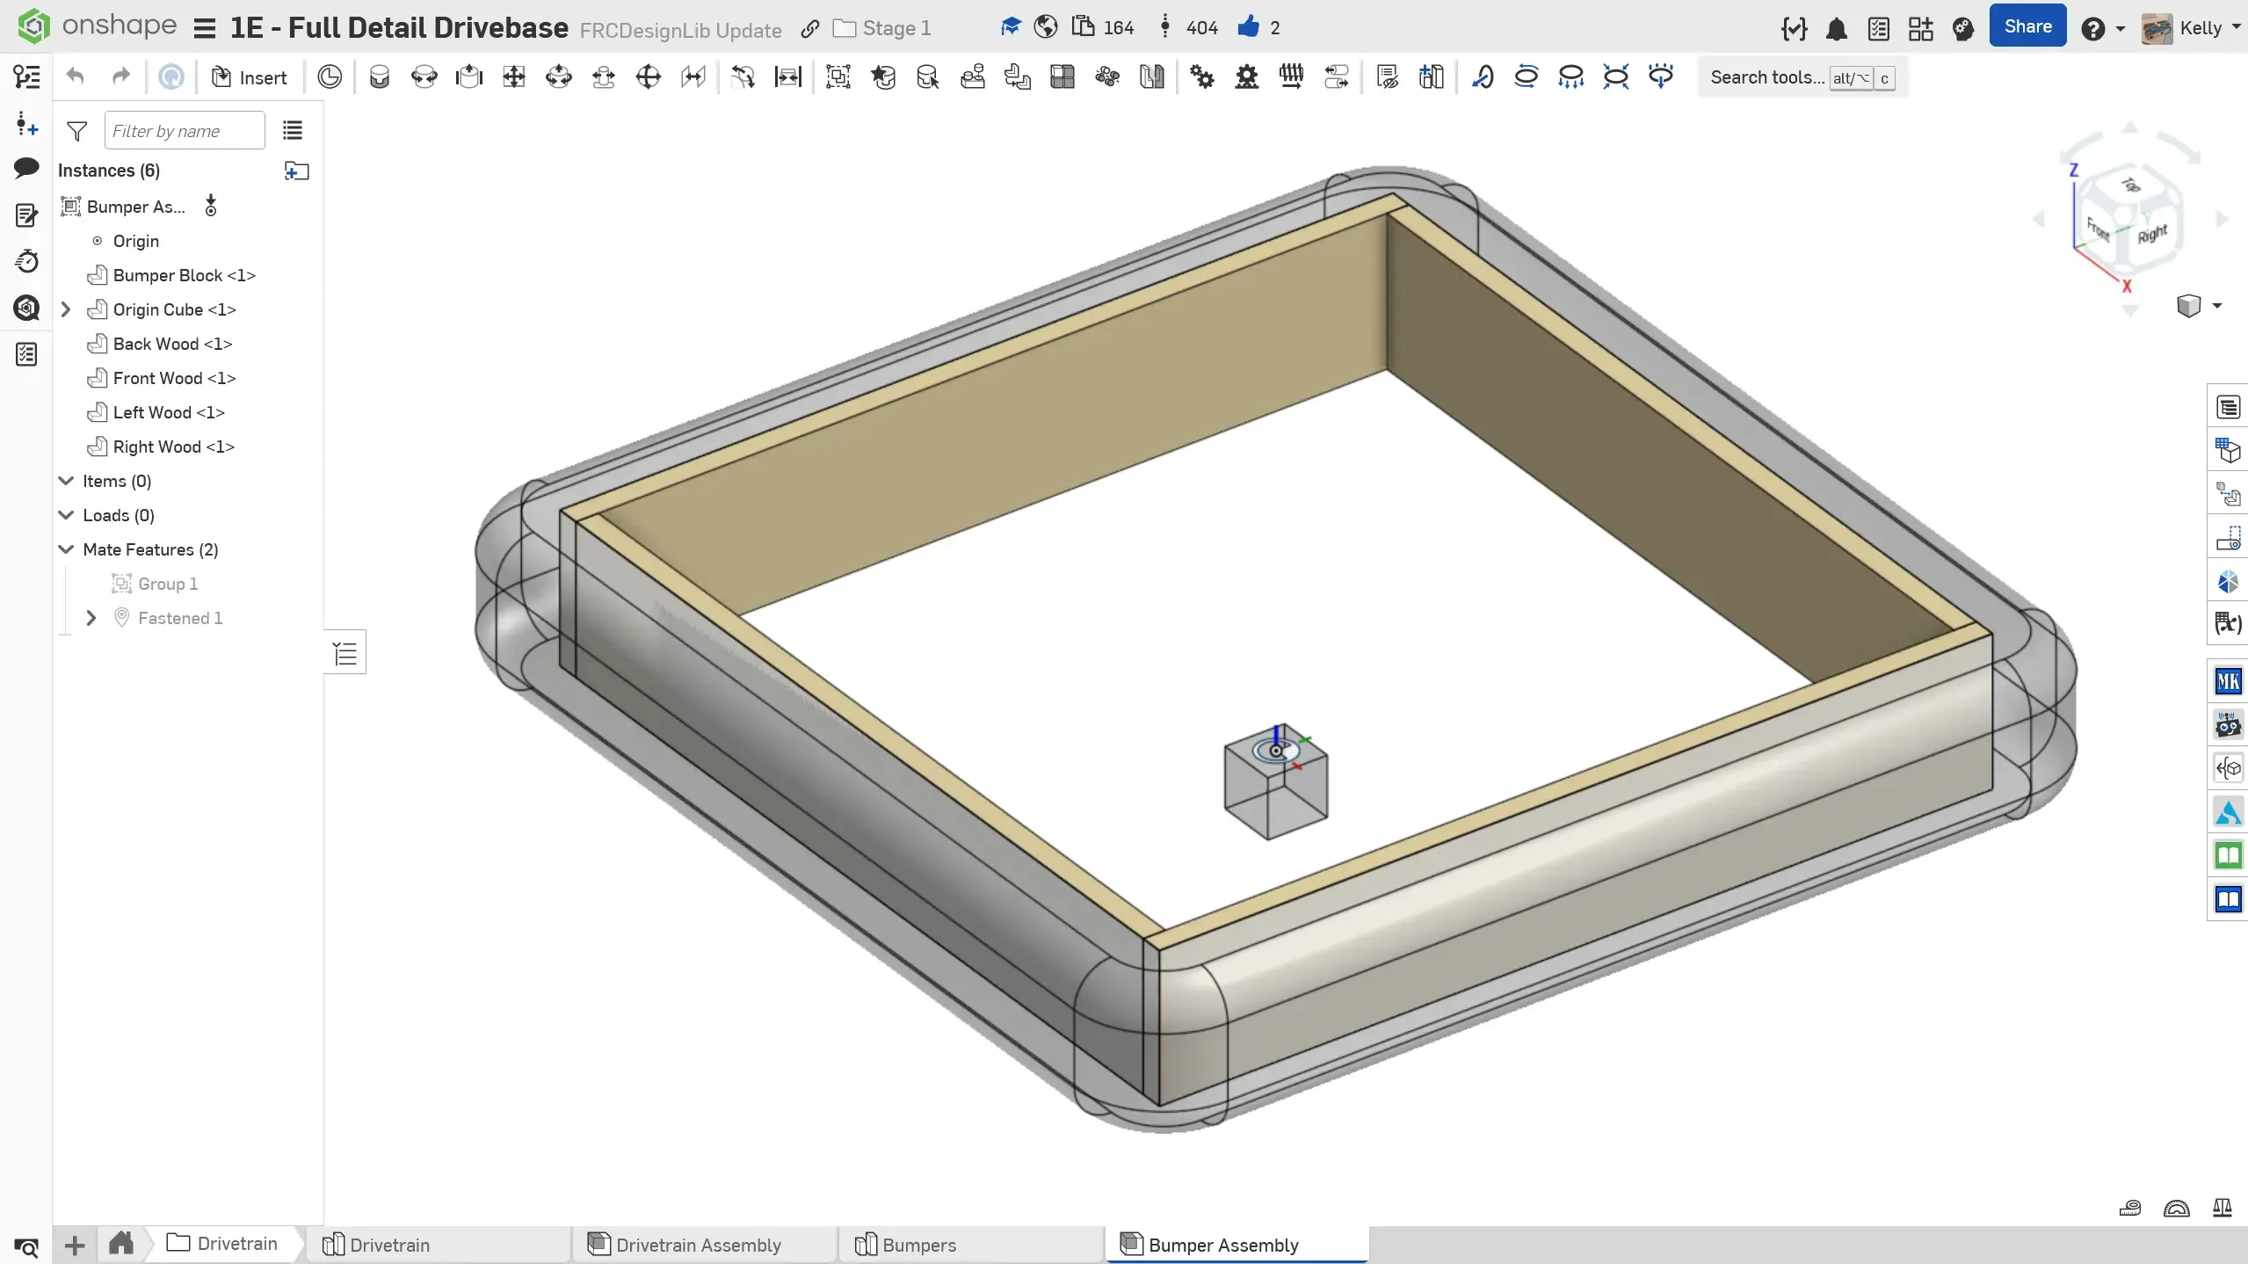Collapse the Mate Features (2) section
The height and width of the screenshot is (1264, 2248).
pyautogui.click(x=66, y=549)
